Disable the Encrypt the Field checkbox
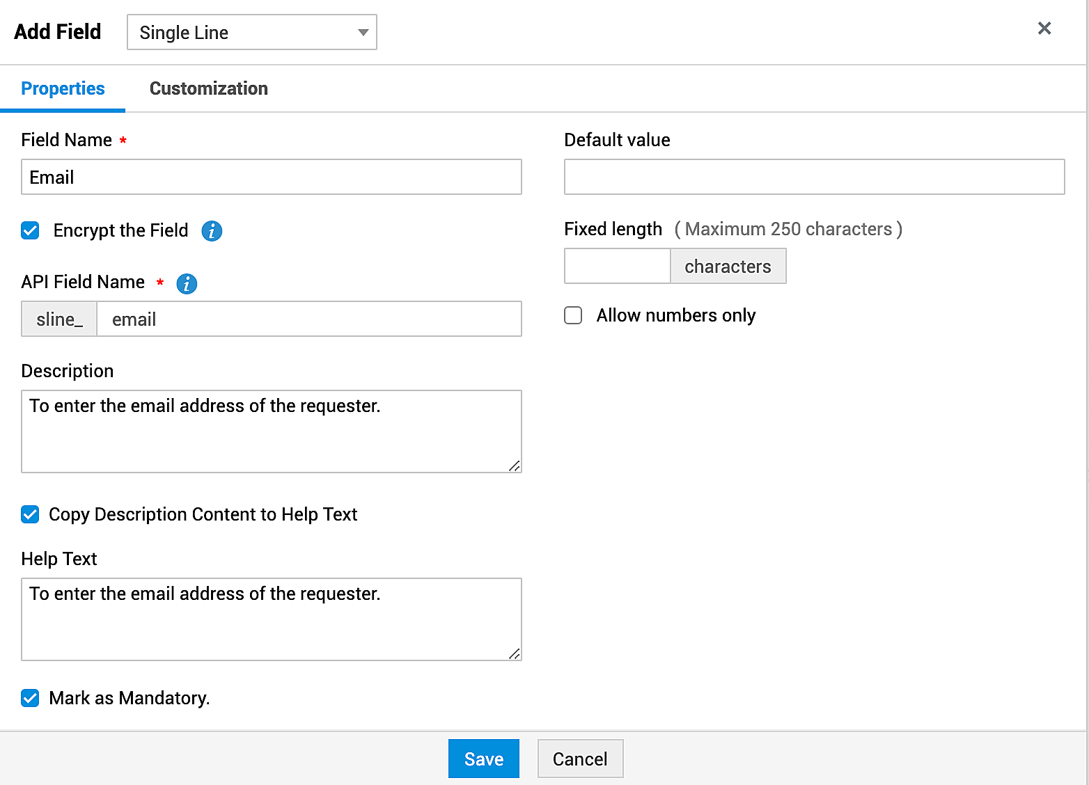Viewport: 1089px width, 785px height. [x=30, y=230]
